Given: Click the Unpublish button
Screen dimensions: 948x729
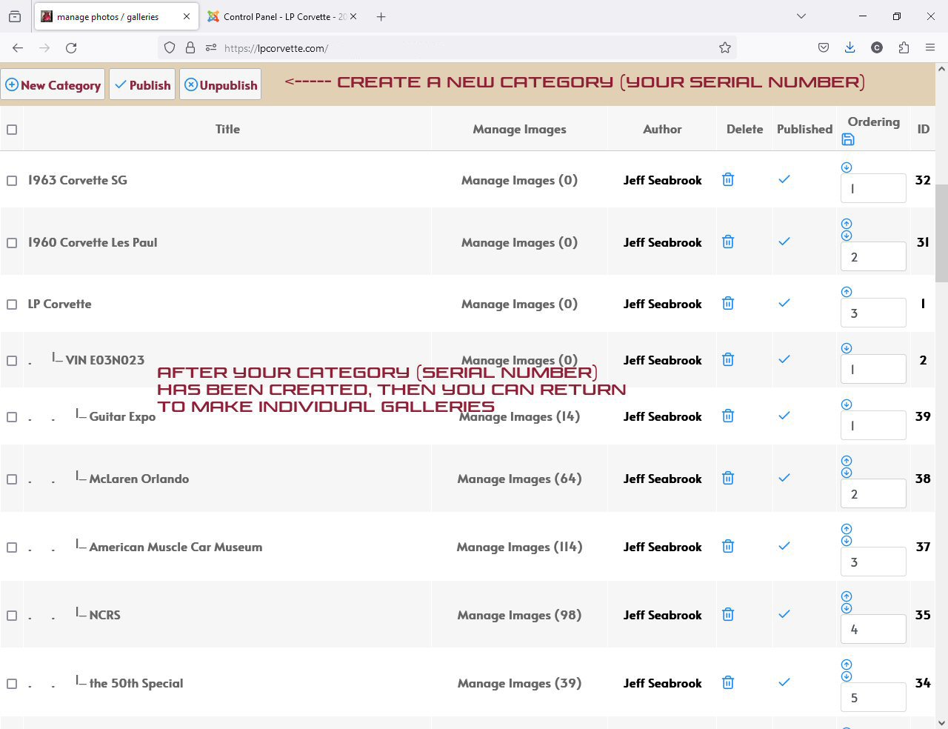Looking at the screenshot, I should click(220, 84).
